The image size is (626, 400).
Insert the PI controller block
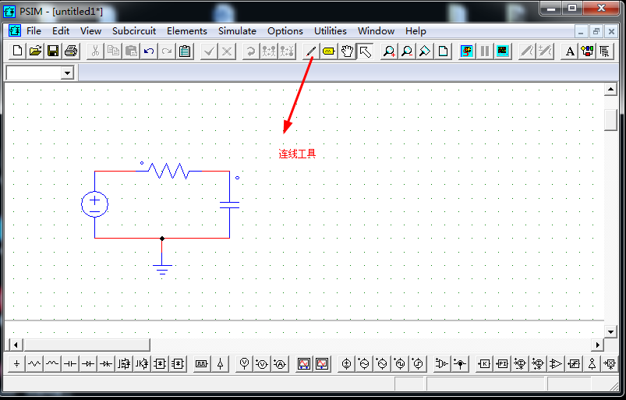[x=502, y=363]
